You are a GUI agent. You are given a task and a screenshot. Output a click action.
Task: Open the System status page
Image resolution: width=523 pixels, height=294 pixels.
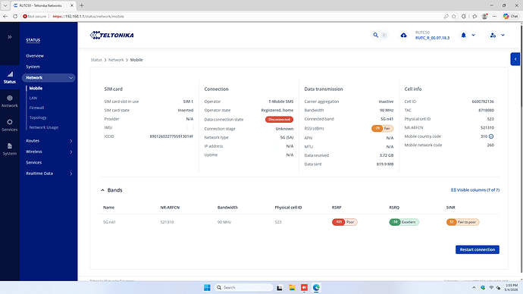33,67
